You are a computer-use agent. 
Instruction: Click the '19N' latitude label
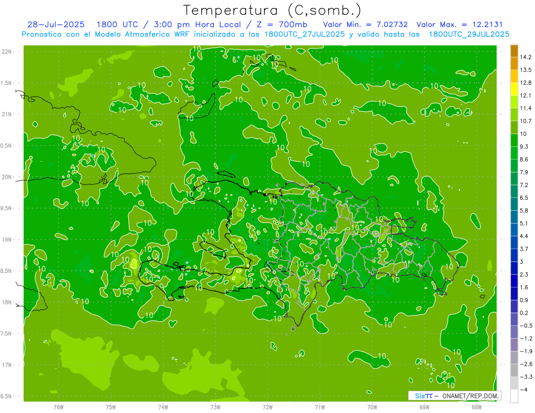tap(7, 239)
